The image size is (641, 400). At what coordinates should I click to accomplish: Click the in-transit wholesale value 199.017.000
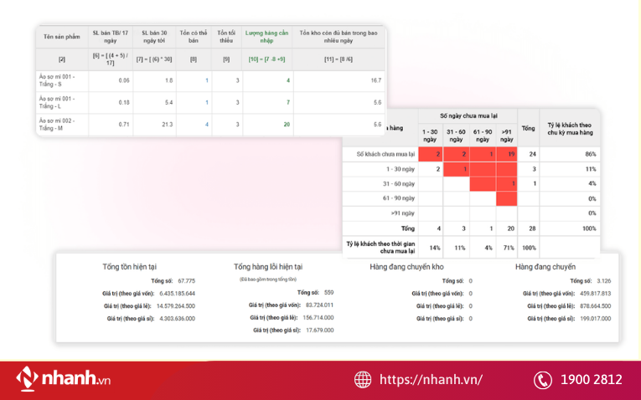pos(596,319)
